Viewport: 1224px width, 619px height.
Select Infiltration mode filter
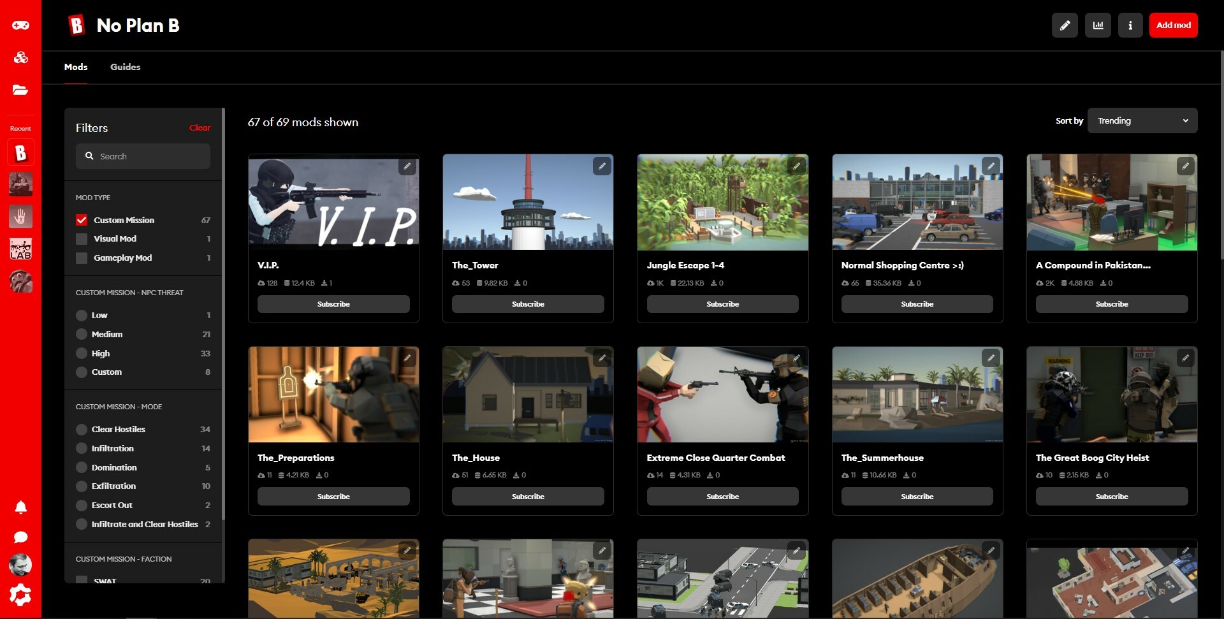(x=82, y=449)
